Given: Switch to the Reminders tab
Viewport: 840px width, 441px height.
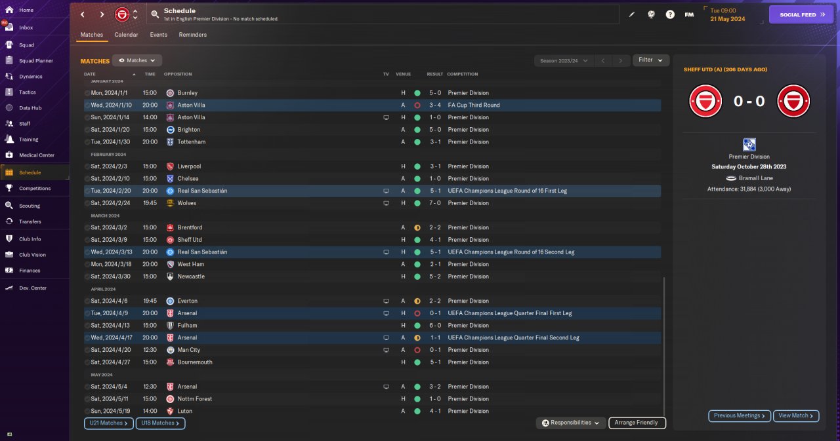Looking at the screenshot, I should pyautogui.click(x=193, y=35).
